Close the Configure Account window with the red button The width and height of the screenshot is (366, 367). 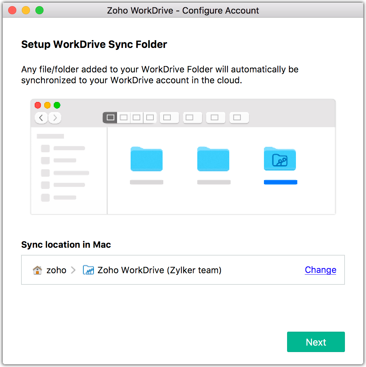pyautogui.click(x=12, y=10)
